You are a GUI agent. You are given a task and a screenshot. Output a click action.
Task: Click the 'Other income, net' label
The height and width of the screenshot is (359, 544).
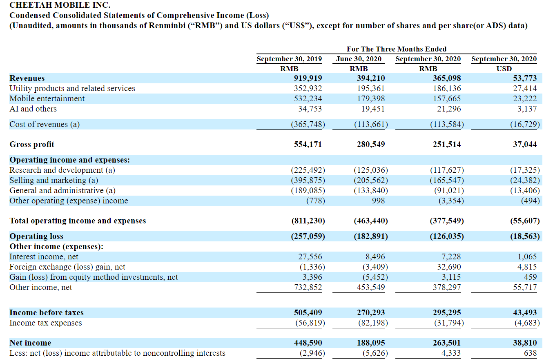[x=40, y=287]
